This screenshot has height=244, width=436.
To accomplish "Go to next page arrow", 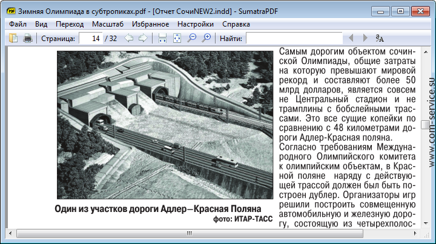I will (143, 38).
